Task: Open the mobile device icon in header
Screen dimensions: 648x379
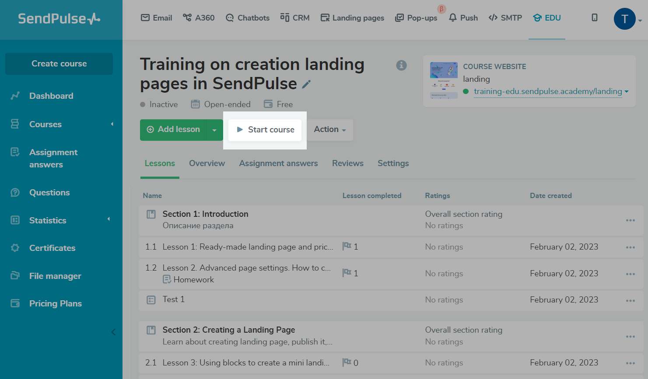Action: [x=594, y=17]
